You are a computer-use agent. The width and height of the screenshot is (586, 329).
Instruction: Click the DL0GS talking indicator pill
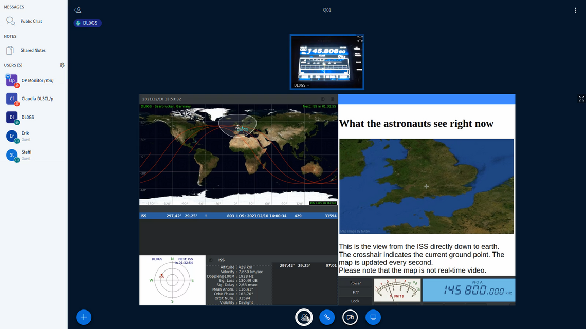tap(87, 23)
